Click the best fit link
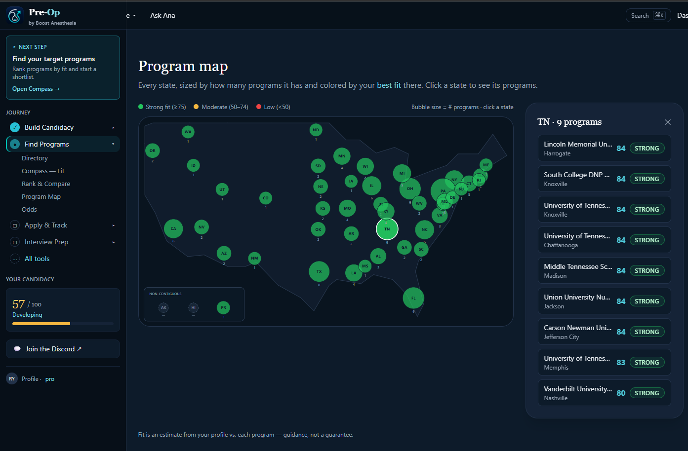The image size is (688, 451). pyautogui.click(x=389, y=85)
